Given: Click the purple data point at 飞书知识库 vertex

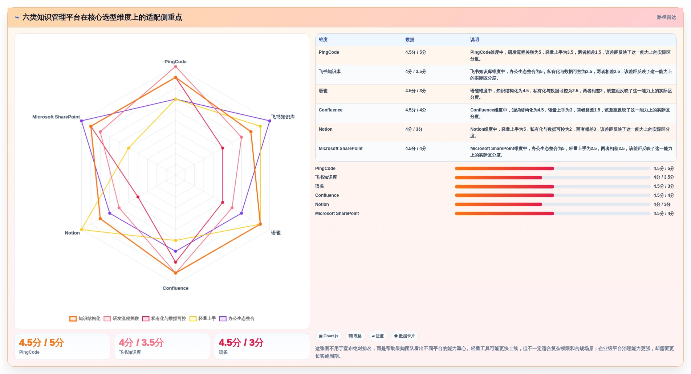Looking at the screenshot, I should coord(270,121).
